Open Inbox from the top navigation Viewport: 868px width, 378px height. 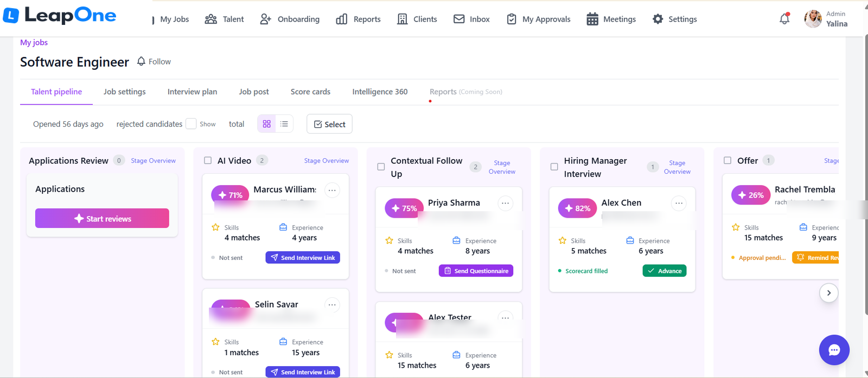471,19
